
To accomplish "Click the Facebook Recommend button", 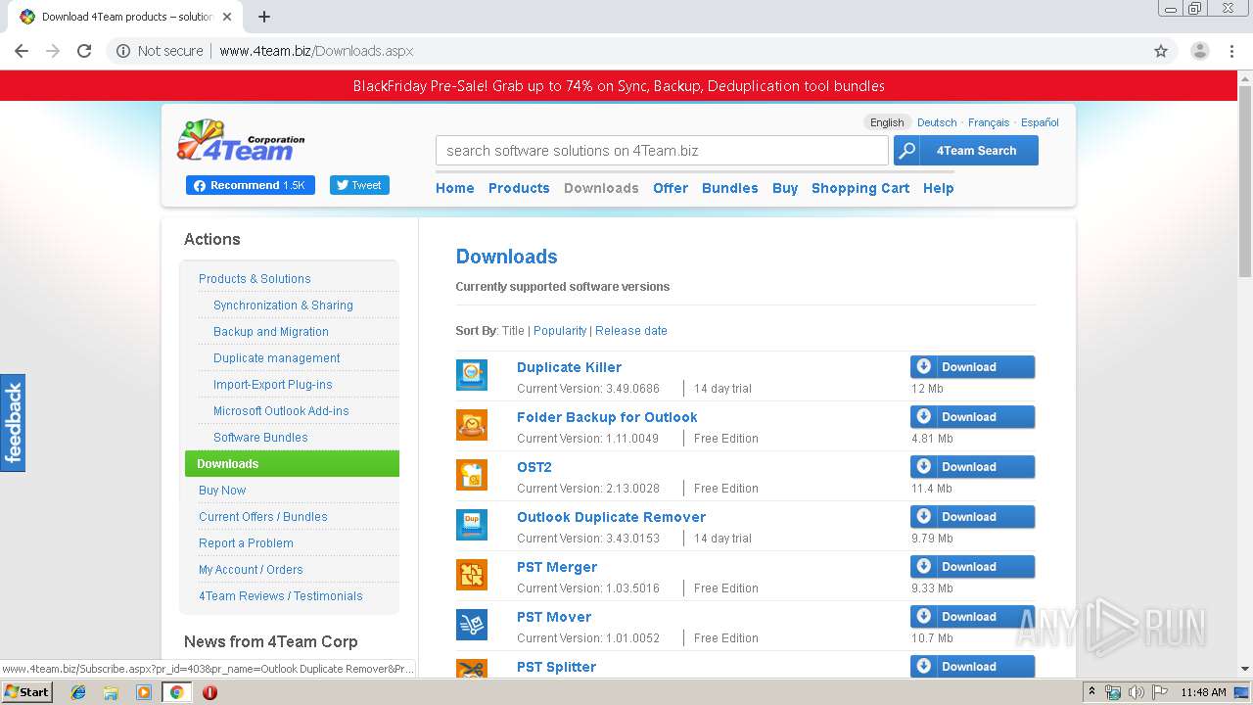I will [x=251, y=185].
